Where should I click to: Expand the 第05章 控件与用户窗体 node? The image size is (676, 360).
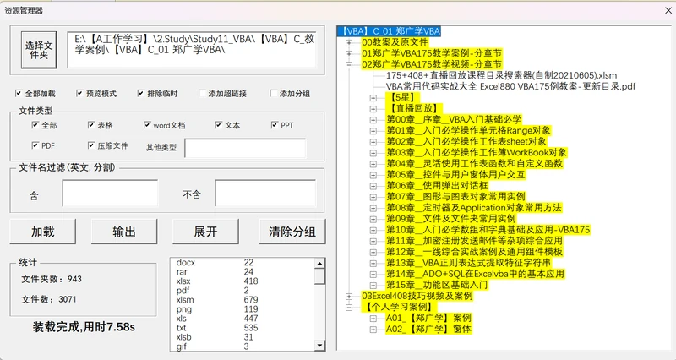373,175
